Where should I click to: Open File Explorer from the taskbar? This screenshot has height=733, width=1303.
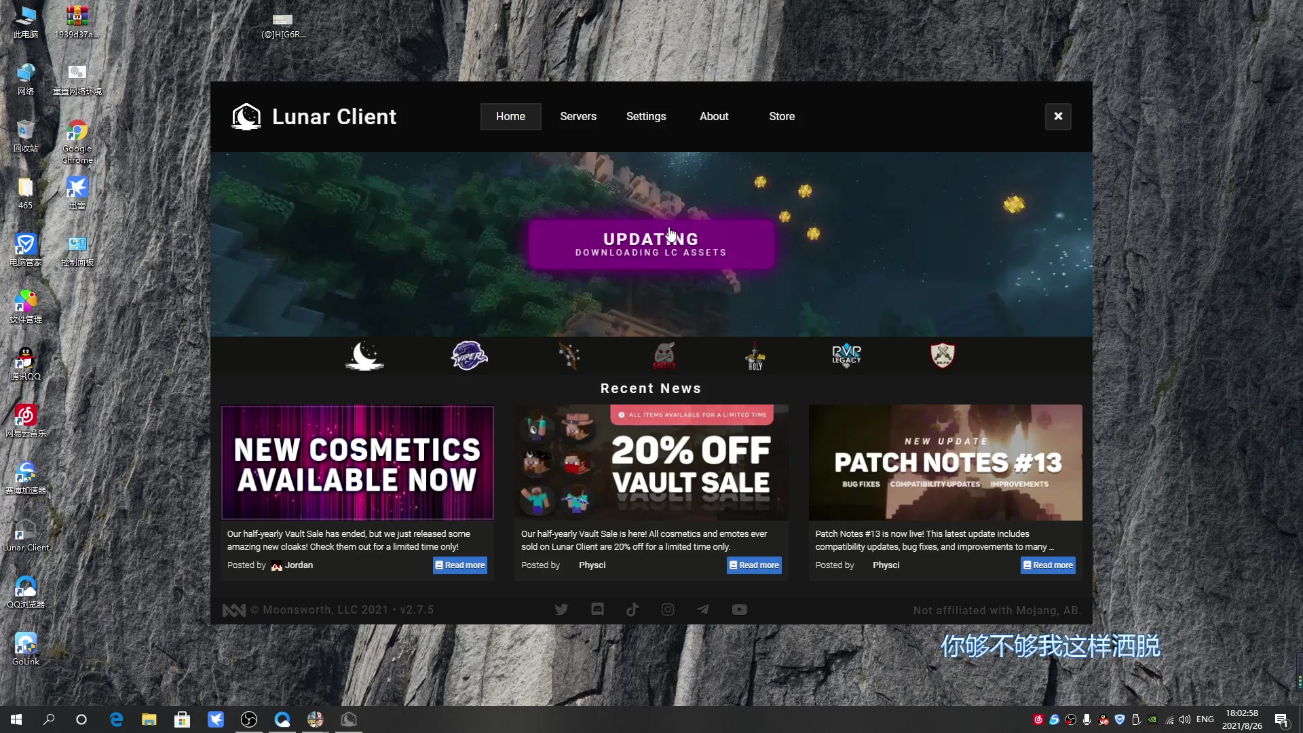[x=149, y=719]
